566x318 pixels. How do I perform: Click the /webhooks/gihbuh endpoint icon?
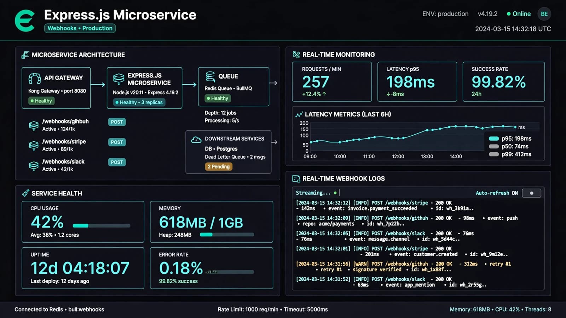tap(34, 125)
